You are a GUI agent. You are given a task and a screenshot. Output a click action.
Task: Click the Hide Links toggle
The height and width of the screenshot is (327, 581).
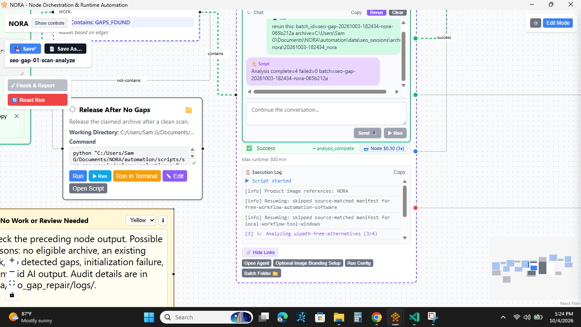tap(260, 252)
